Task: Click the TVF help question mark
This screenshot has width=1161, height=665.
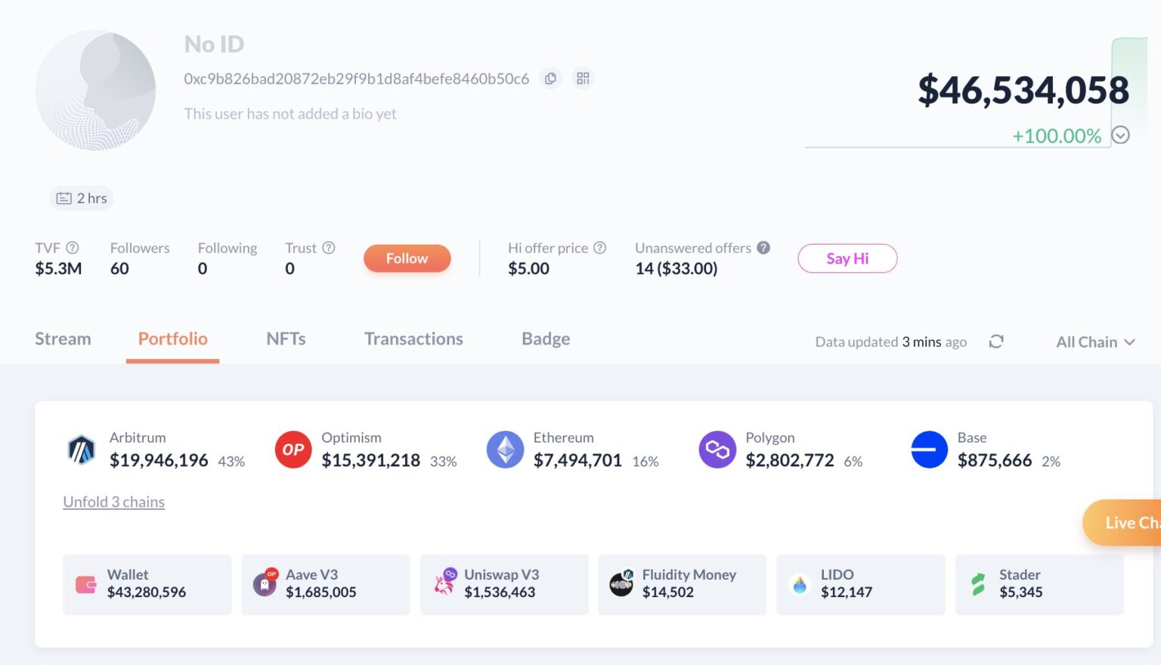Action: (x=73, y=247)
